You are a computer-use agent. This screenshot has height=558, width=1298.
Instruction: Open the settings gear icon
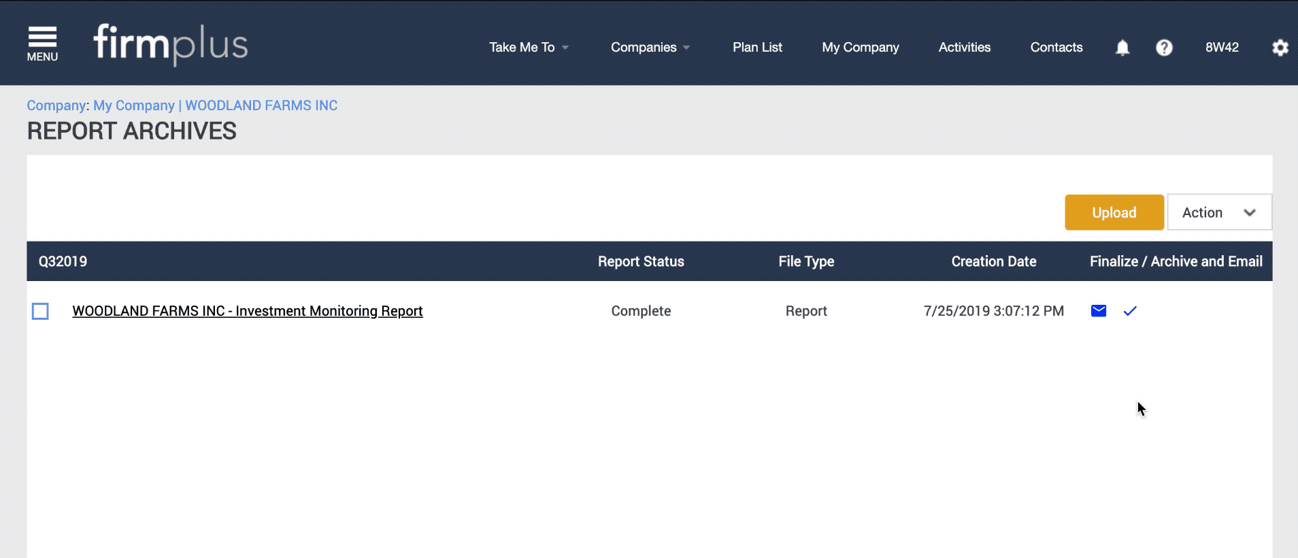click(x=1280, y=48)
